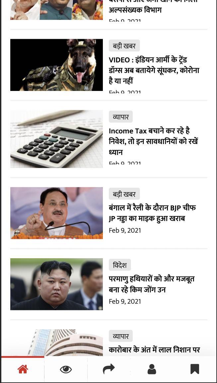The height and width of the screenshot is (383, 217).
Task: Select बड़ी खबर tag above Army dogs story
Action: click(x=124, y=46)
